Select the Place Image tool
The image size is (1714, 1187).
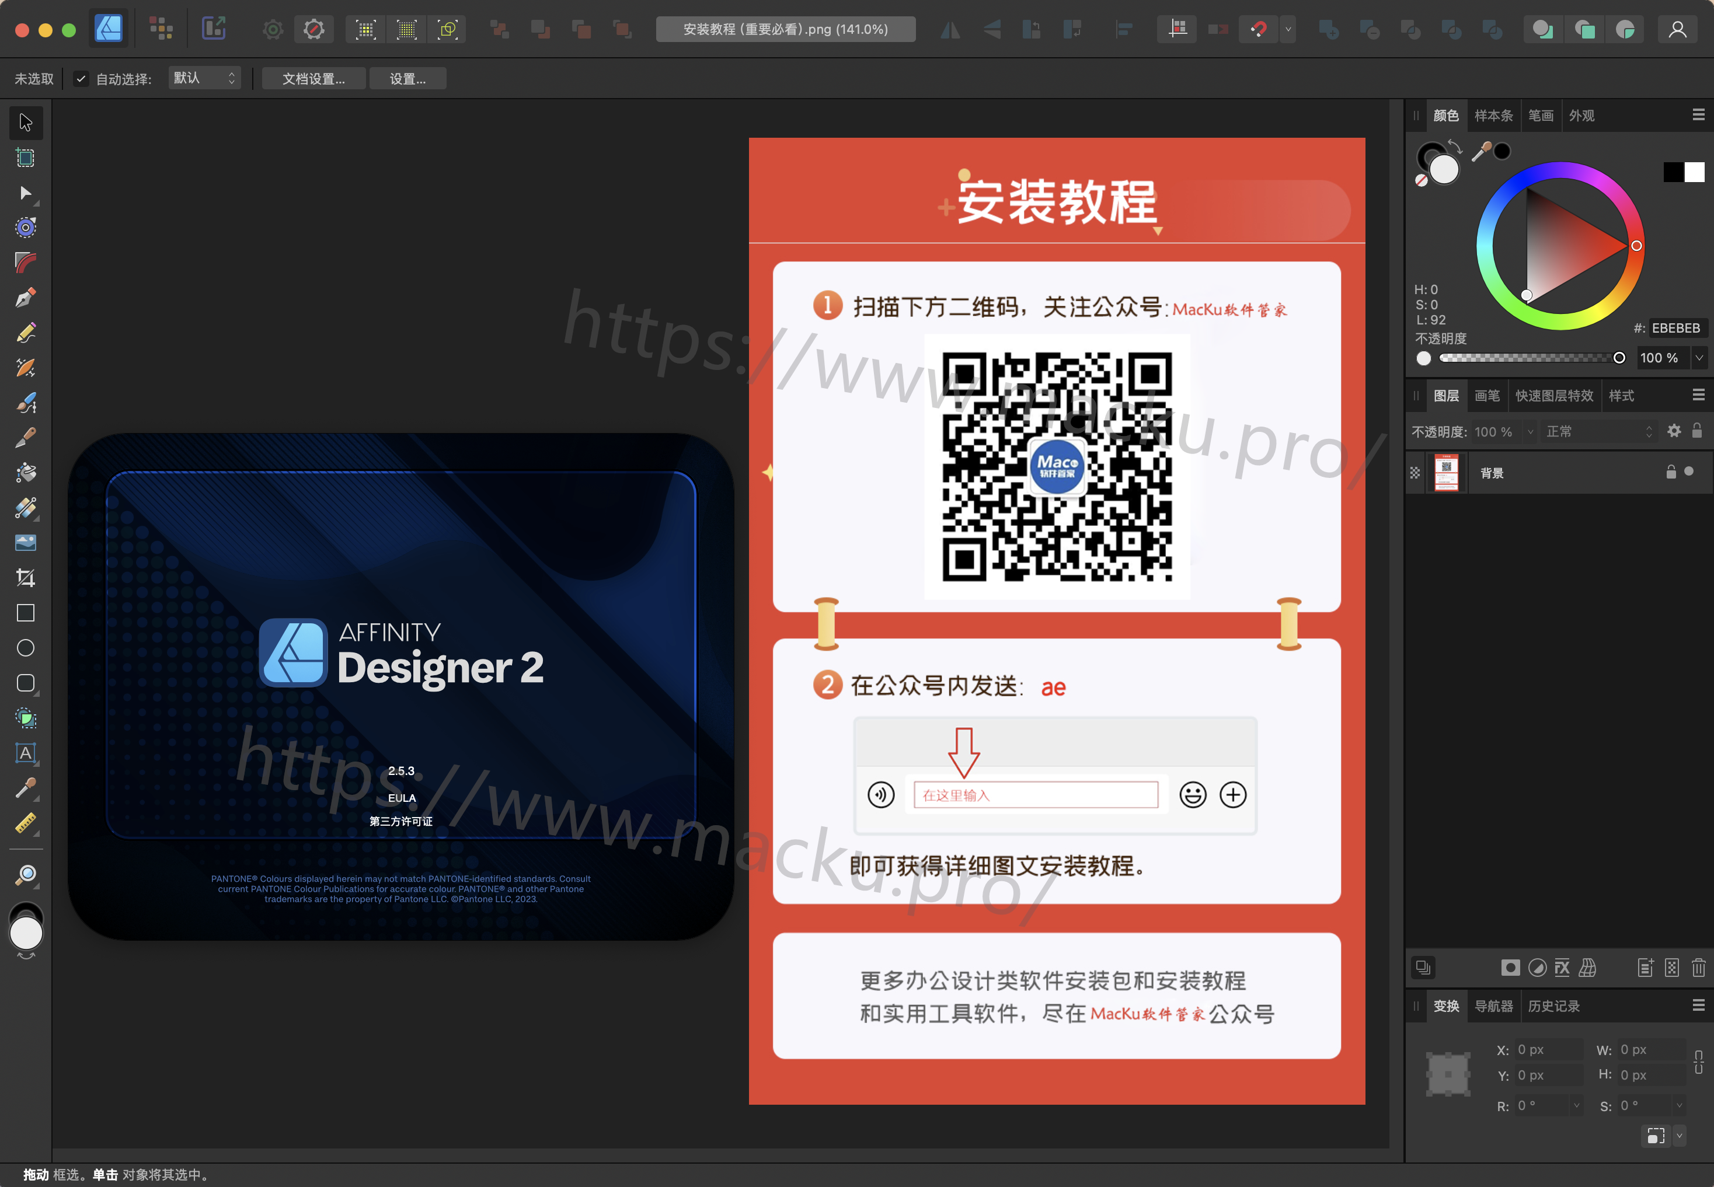point(26,543)
